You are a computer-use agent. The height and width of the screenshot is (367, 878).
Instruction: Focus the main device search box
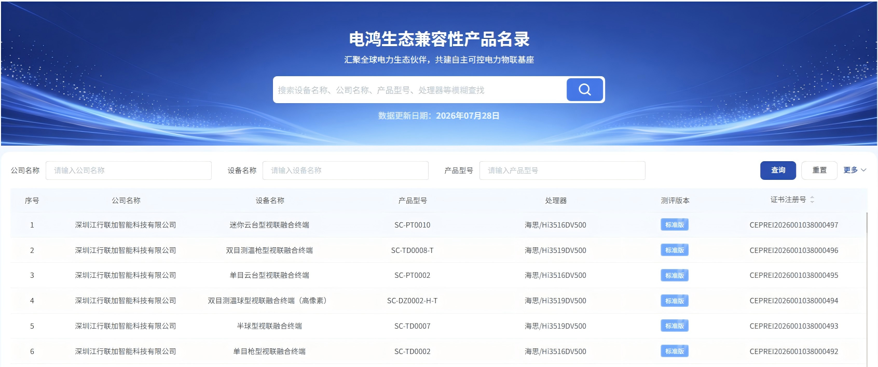coord(420,90)
